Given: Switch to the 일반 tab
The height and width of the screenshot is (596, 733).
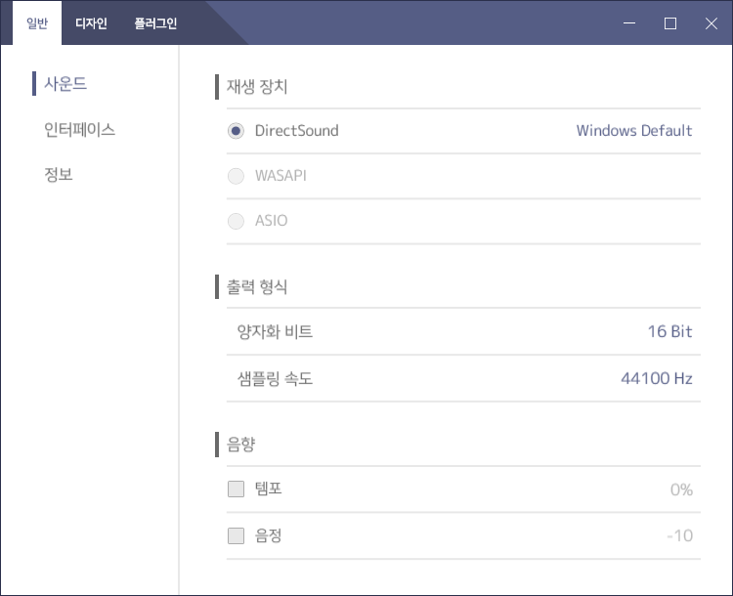Looking at the screenshot, I should 37,22.
